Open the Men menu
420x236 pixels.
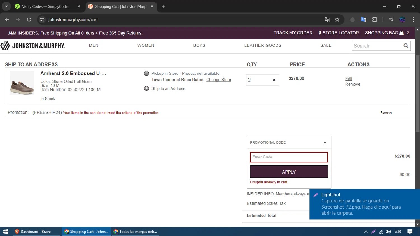coord(94,45)
